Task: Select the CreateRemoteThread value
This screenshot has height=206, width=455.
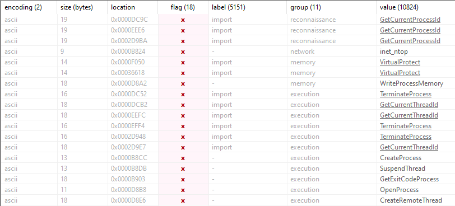Action: pos(411,200)
